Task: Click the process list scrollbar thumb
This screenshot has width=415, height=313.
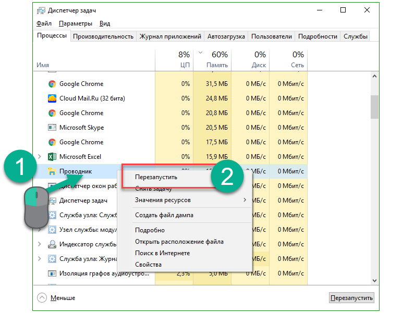Action: point(374,107)
